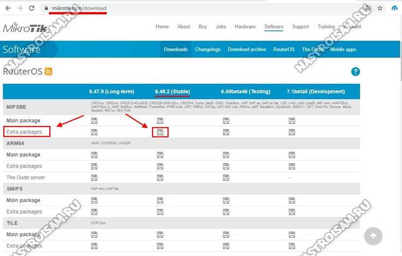
Task: Download ARM64 Dude server 6.48.2 Stable
Action: click(x=160, y=178)
